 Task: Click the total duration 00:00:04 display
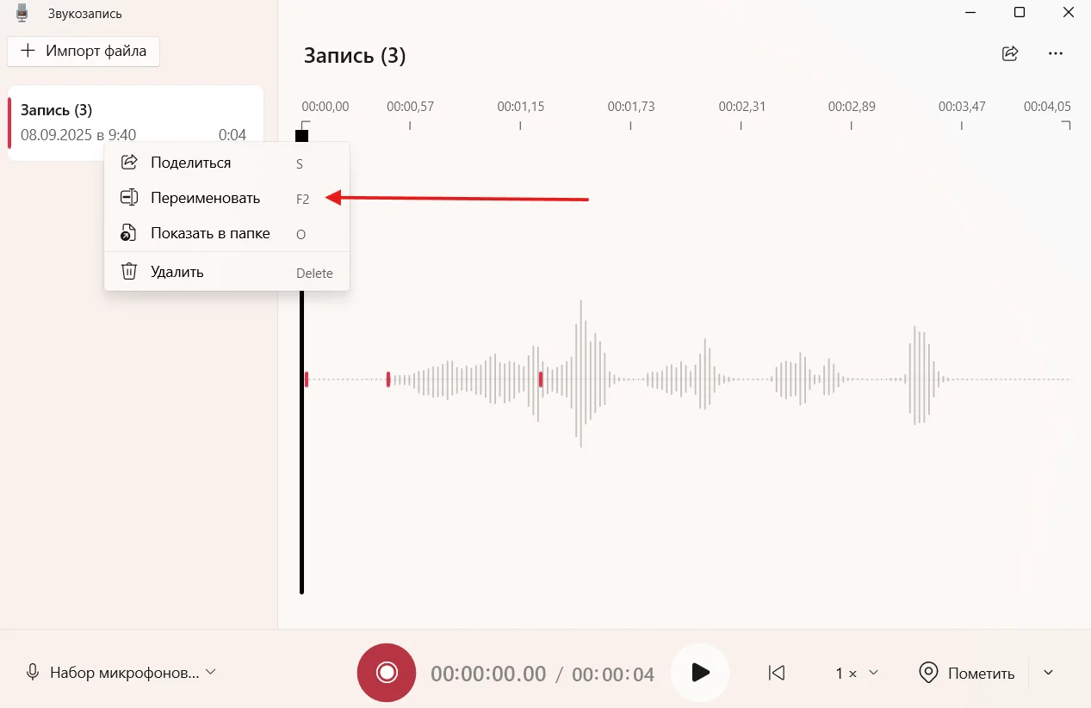click(x=613, y=674)
